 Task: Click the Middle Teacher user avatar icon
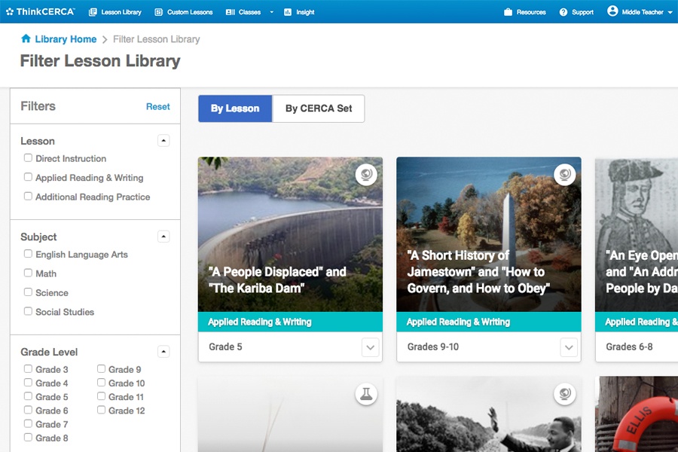pyautogui.click(x=612, y=11)
